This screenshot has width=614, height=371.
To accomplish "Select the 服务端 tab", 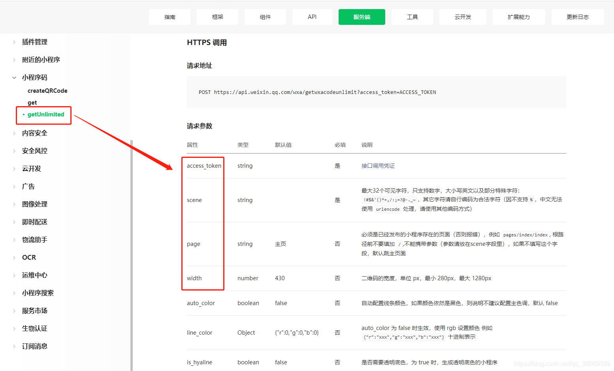I will (362, 17).
